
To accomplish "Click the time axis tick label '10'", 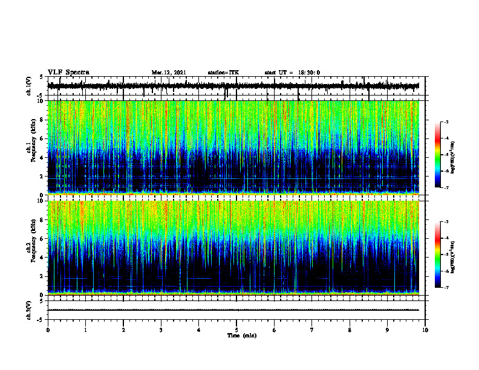I will 425,330.
